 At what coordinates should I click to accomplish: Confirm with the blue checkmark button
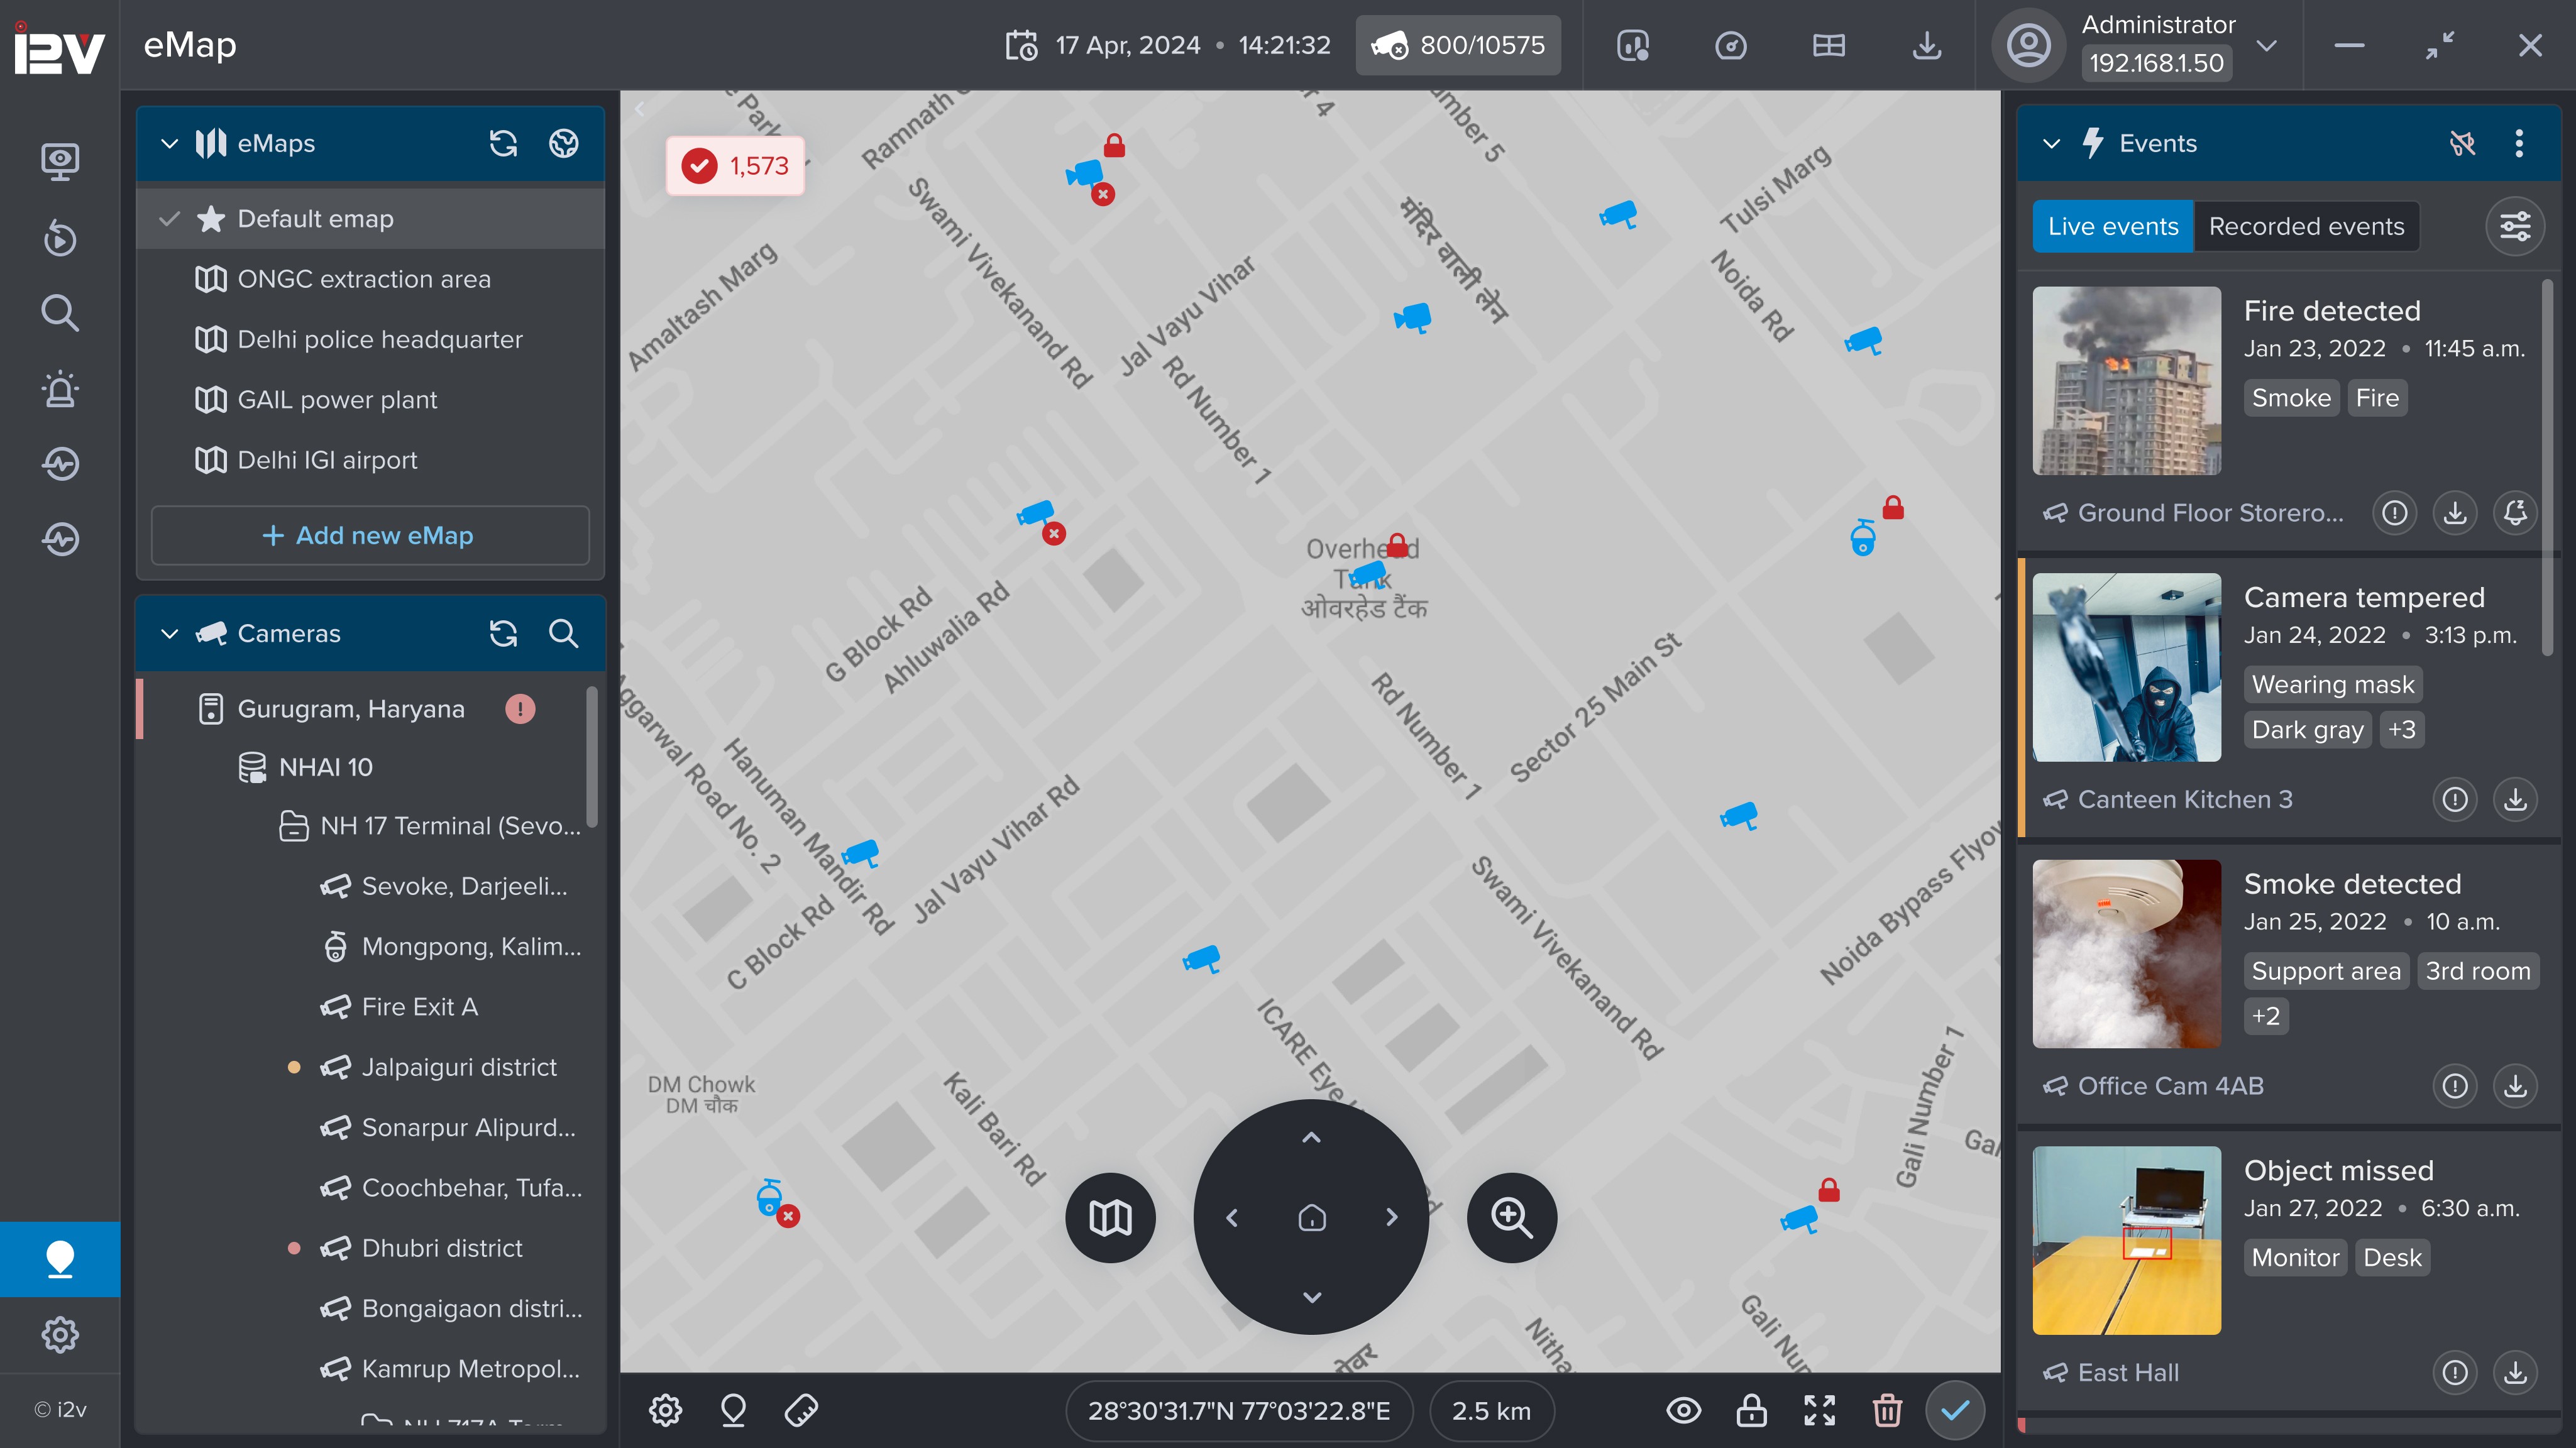(x=1955, y=1410)
